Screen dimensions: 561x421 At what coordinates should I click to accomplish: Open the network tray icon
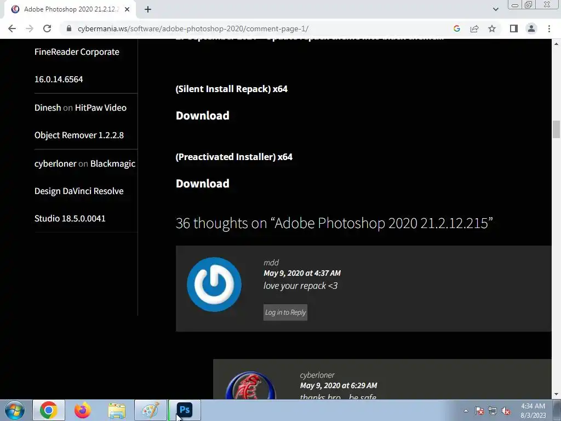click(x=493, y=411)
